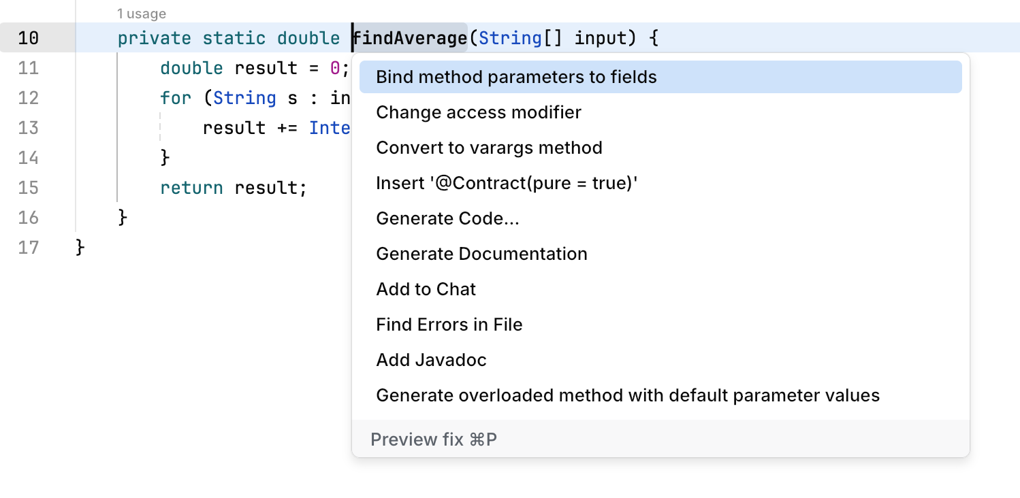Click line number 13 in the gutter
Screen dimensions: 1020x498
click(x=29, y=128)
